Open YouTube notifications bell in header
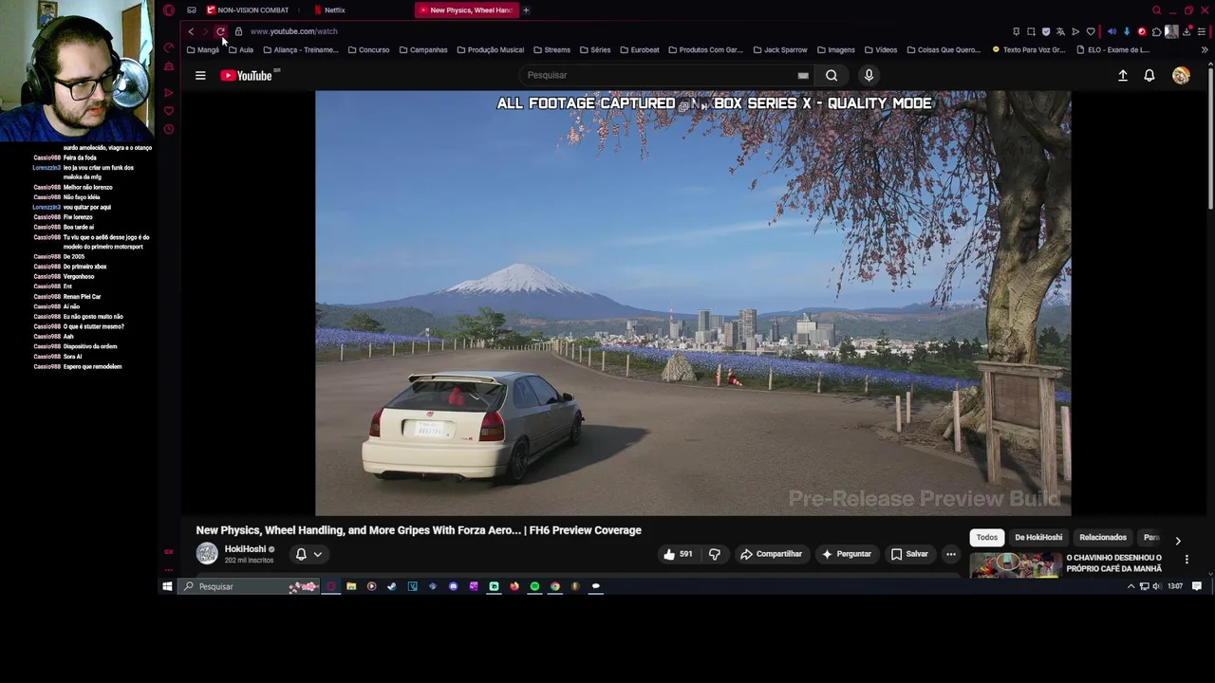This screenshot has height=683, width=1215. (x=1150, y=75)
